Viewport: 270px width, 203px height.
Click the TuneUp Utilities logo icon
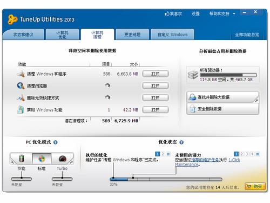tap(12, 19)
